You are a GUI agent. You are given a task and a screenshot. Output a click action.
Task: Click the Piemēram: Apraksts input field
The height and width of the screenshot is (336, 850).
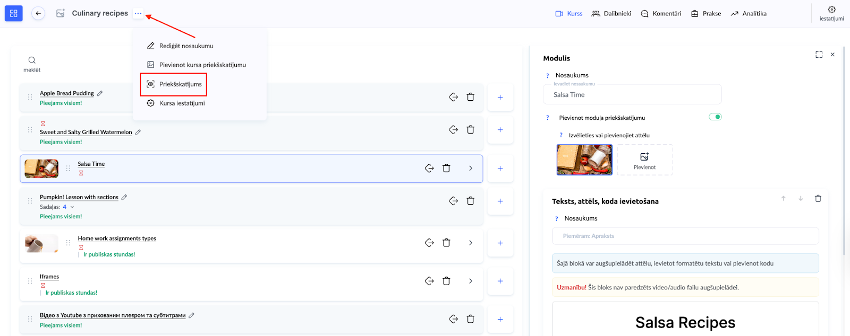pyautogui.click(x=685, y=236)
